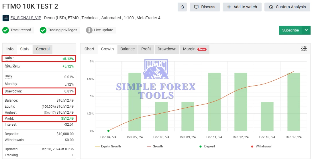Click the Subscribe button
312x160 pixels.
(x=290, y=30)
